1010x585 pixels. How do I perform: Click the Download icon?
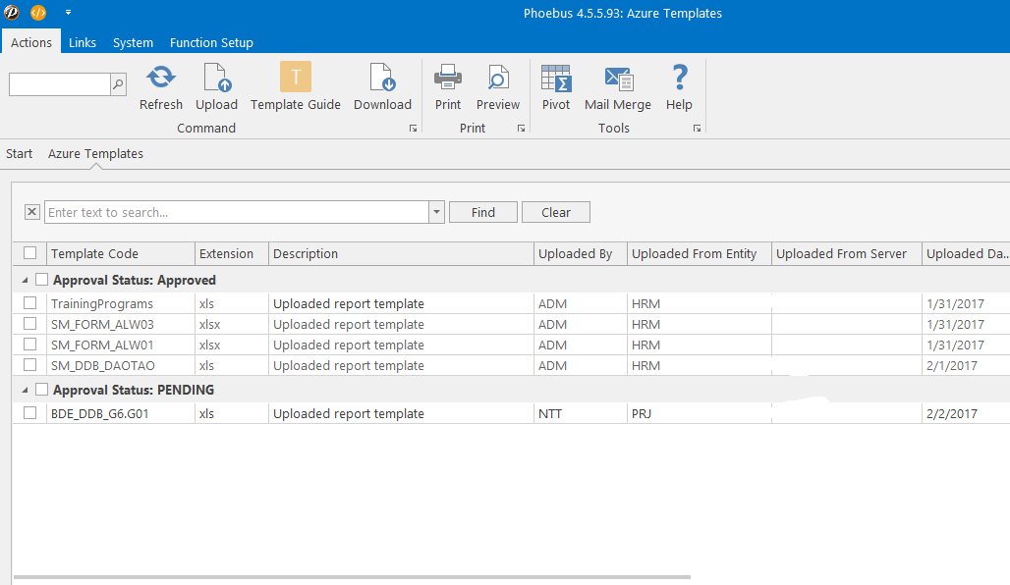[382, 78]
